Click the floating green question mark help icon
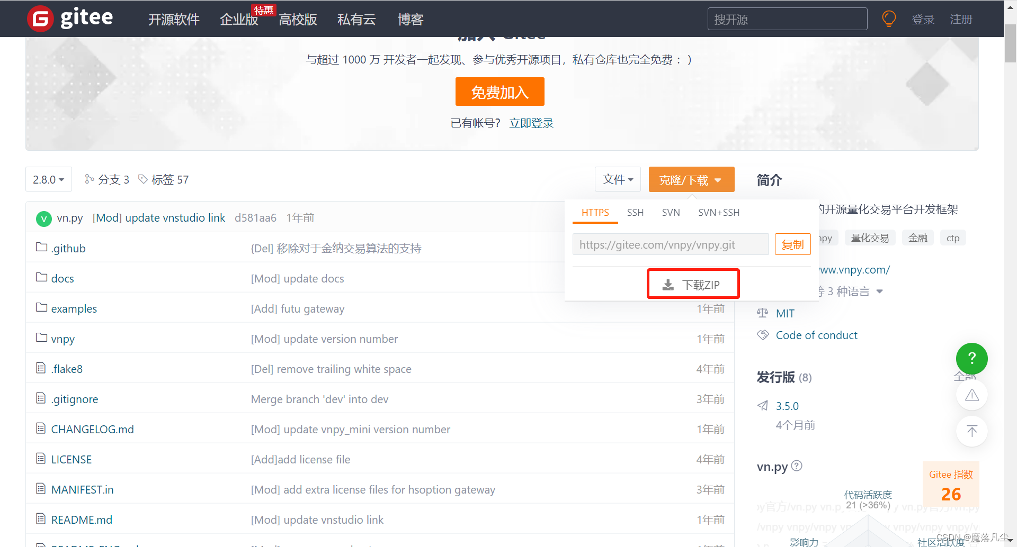The image size is (1017, 547). (971, 359)
